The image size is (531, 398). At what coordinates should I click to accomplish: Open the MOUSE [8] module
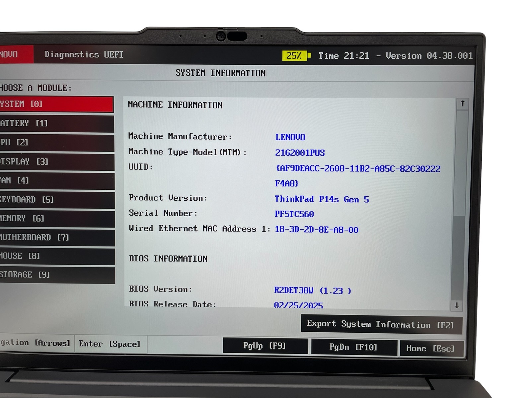click(57, 256)
